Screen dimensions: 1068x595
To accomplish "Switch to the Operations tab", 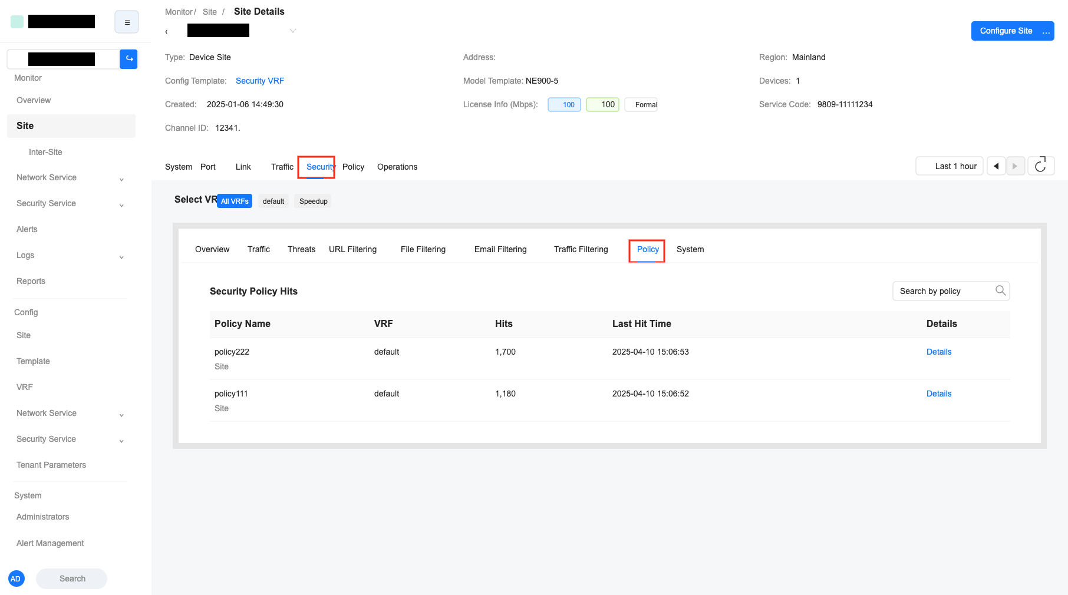I will [x=397, y=167].
